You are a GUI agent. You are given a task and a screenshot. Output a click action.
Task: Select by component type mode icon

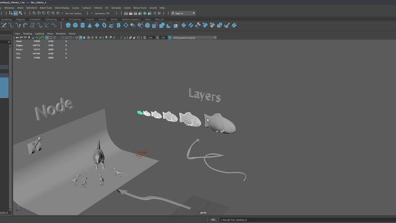click(20, 13)
